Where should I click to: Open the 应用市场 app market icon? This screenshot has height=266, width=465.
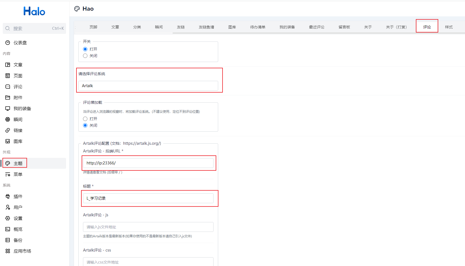point(8,251)
